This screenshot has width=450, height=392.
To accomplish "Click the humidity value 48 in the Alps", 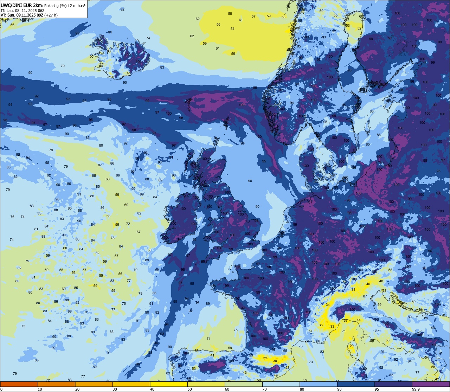I will pos(381,281).
